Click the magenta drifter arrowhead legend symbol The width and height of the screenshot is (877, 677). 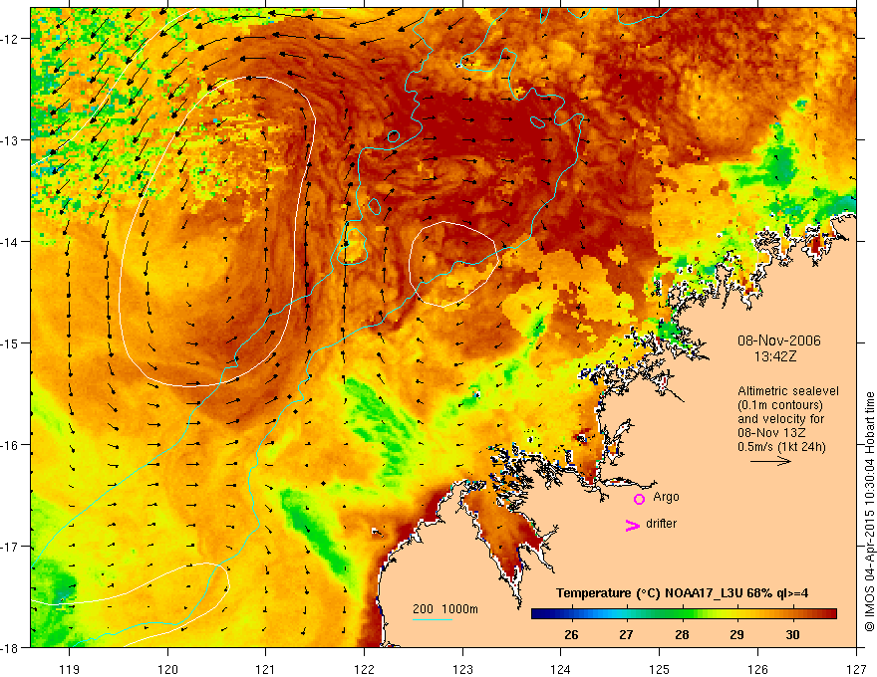tap(633, 525)
